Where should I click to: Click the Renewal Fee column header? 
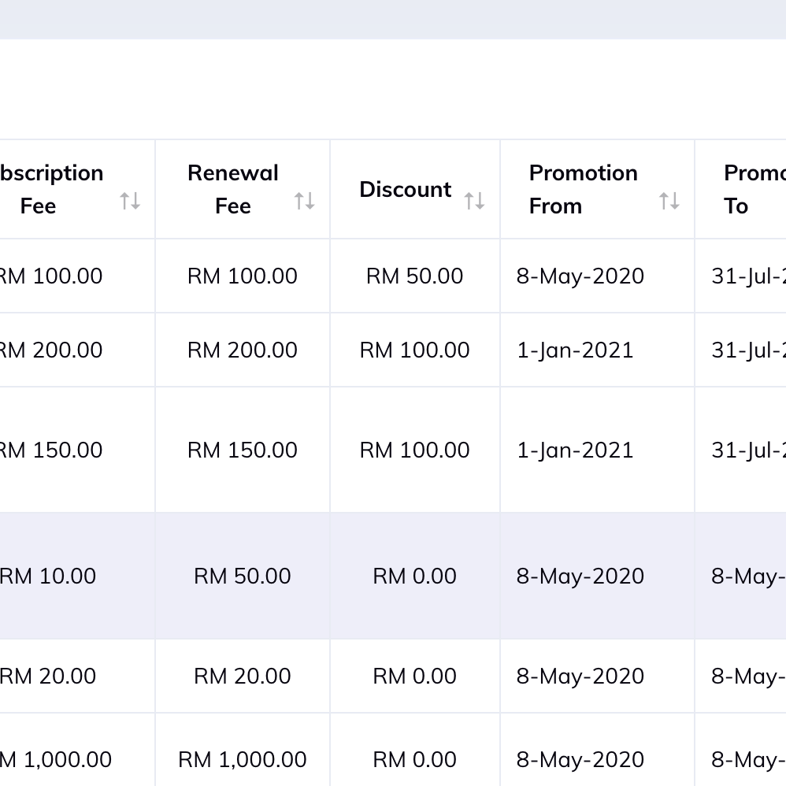click(x=243, y=189)
